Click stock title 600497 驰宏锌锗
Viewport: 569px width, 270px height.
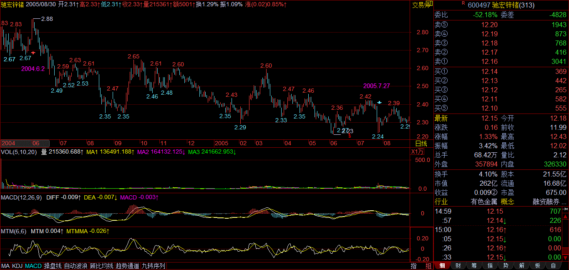tap(501, 5)
